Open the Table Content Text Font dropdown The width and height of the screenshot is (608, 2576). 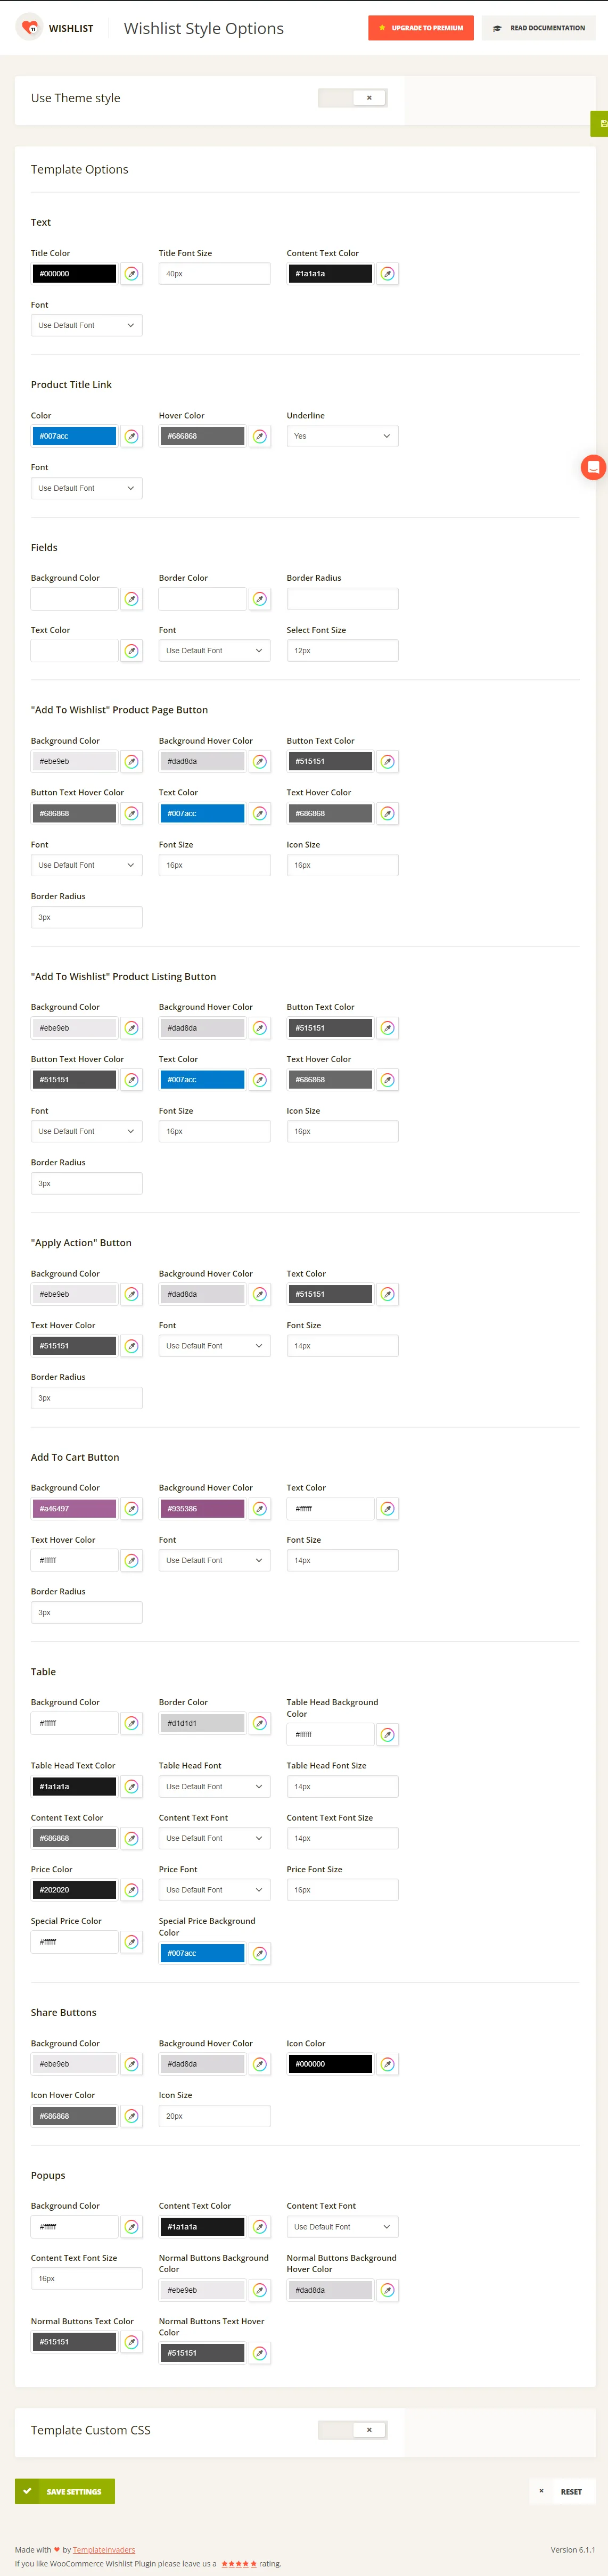(214, 1838)
